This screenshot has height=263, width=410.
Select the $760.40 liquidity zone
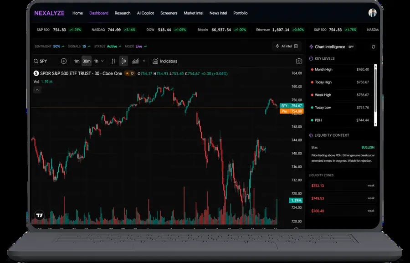[343, 211]
